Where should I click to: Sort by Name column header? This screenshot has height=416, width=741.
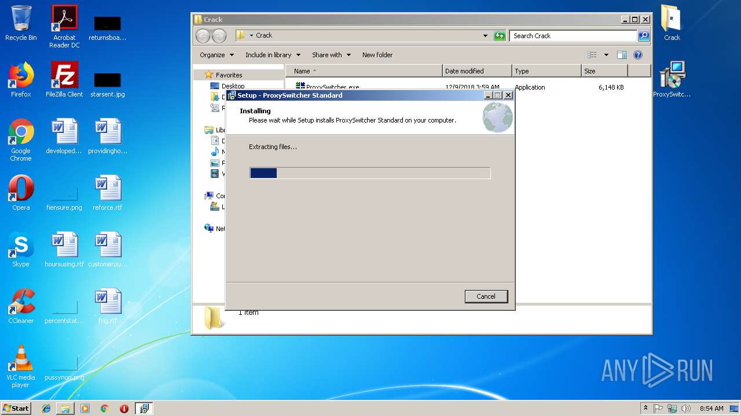coord(364,71)
